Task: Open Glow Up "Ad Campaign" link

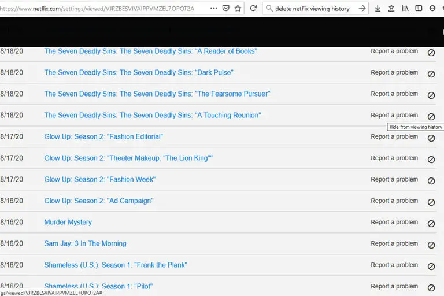Action: [99, 201]
